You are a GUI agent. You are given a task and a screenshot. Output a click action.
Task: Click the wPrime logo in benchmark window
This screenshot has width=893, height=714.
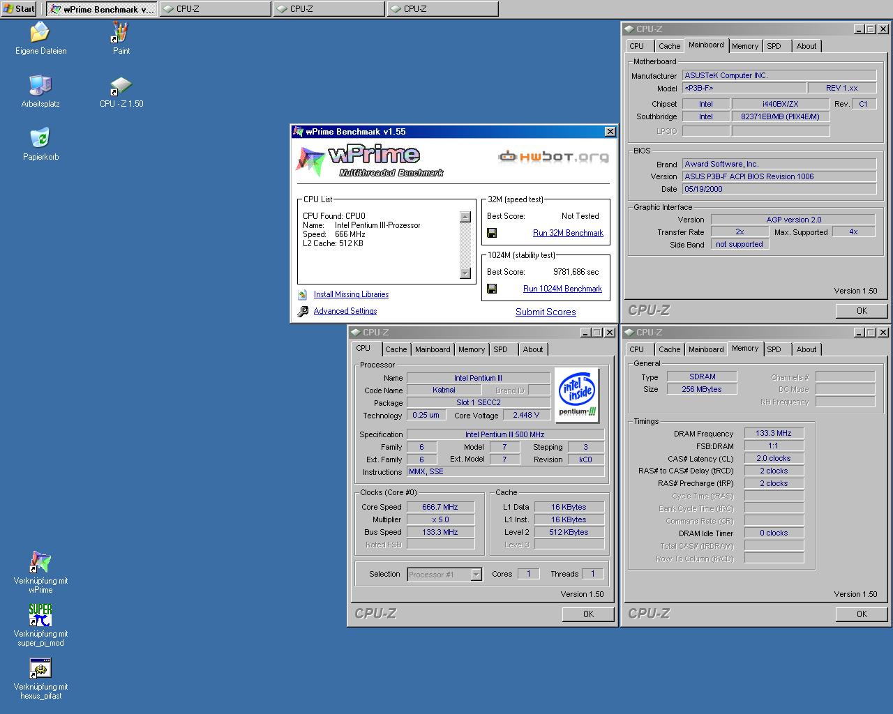pos(370,161)
